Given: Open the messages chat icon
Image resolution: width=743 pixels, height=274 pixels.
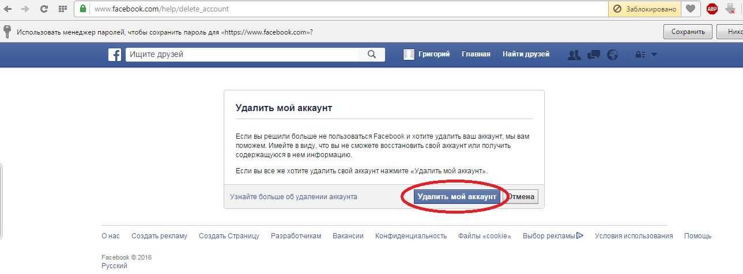Looking at the screenshot, I should point(594,55).
